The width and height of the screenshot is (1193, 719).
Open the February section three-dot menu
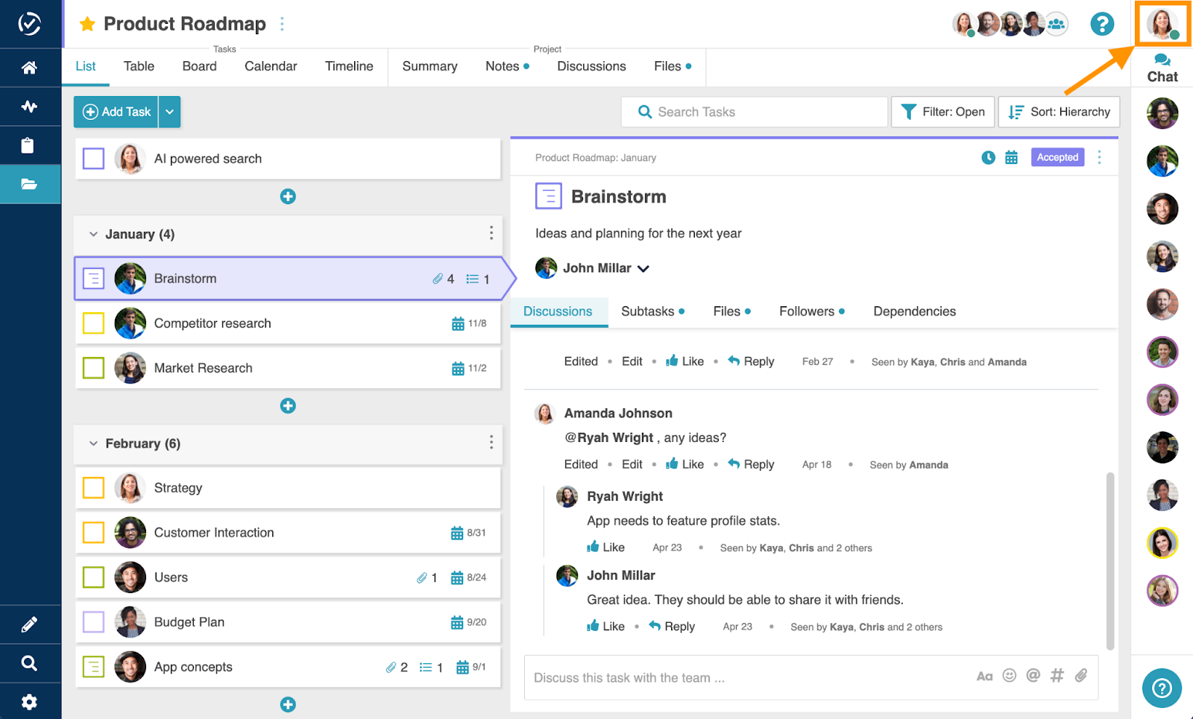tap(491, 443)
